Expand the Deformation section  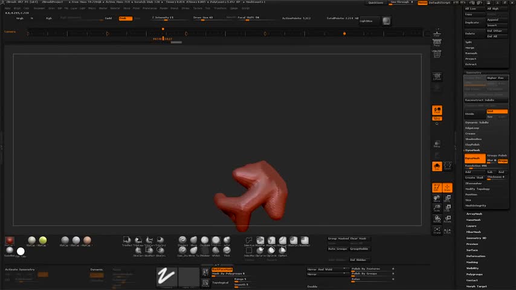click(476, 256)
